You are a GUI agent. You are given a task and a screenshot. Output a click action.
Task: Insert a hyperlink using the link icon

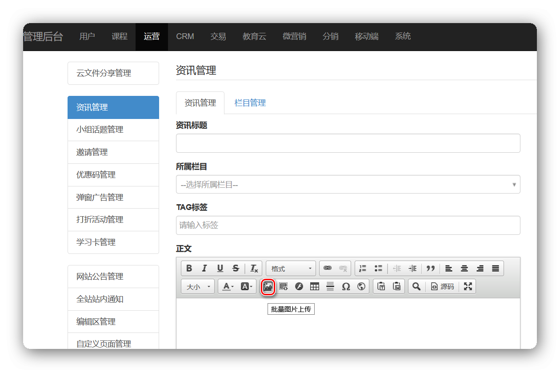point(328,268)
